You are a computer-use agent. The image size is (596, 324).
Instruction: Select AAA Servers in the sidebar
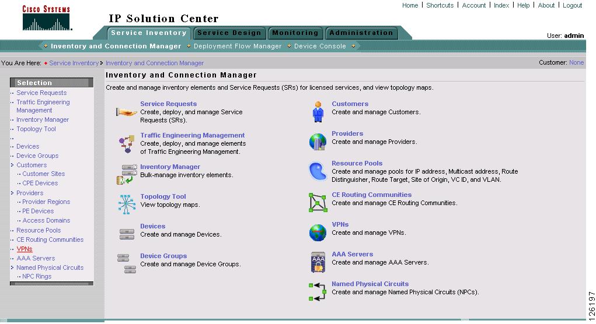36,258
